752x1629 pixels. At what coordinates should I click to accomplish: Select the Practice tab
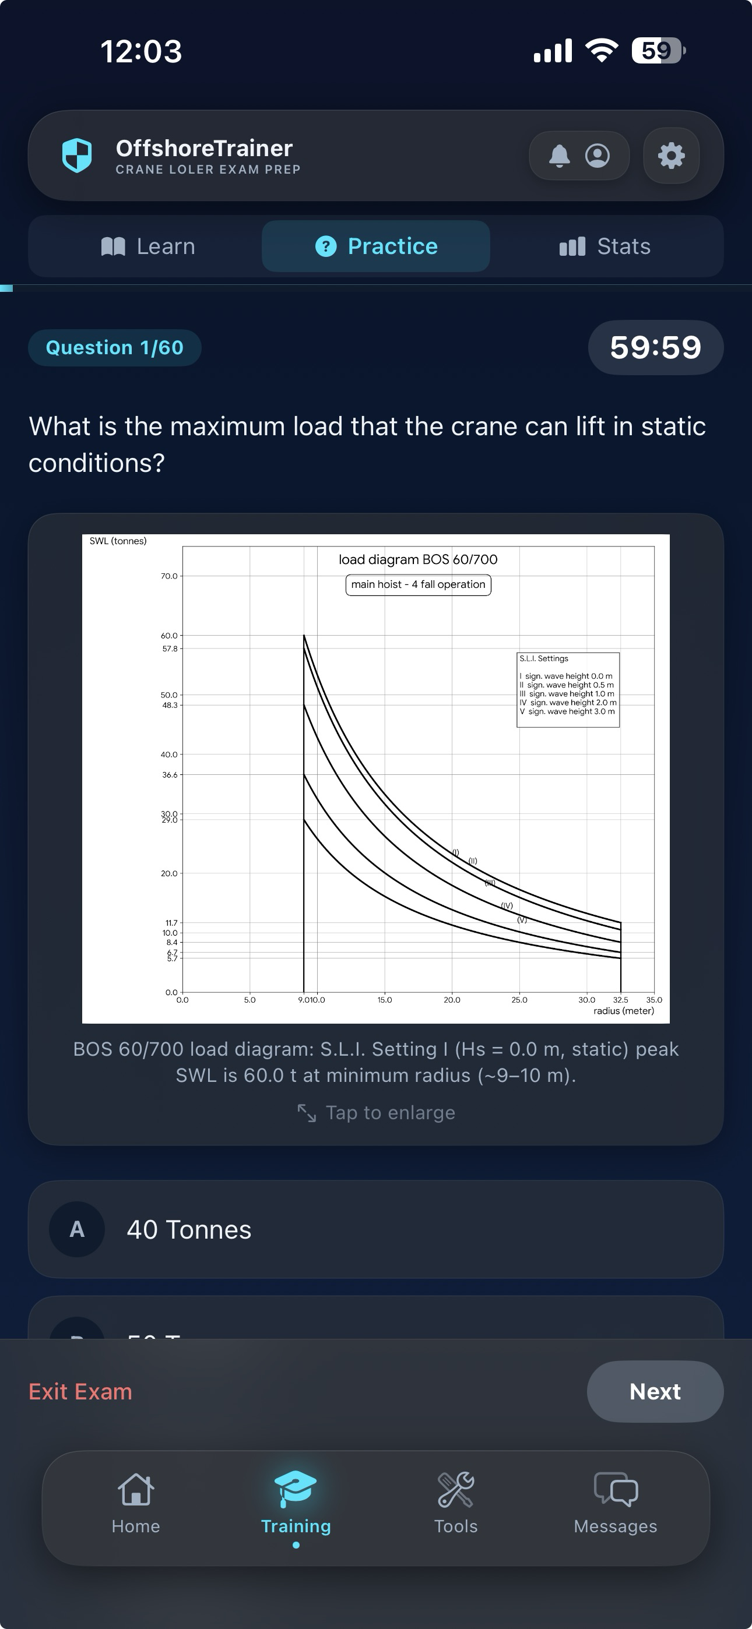tap(376, 246)
